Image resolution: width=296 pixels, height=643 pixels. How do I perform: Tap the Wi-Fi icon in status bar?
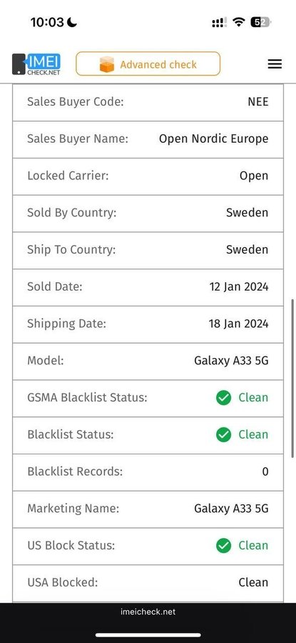click(x=238, y=22)
